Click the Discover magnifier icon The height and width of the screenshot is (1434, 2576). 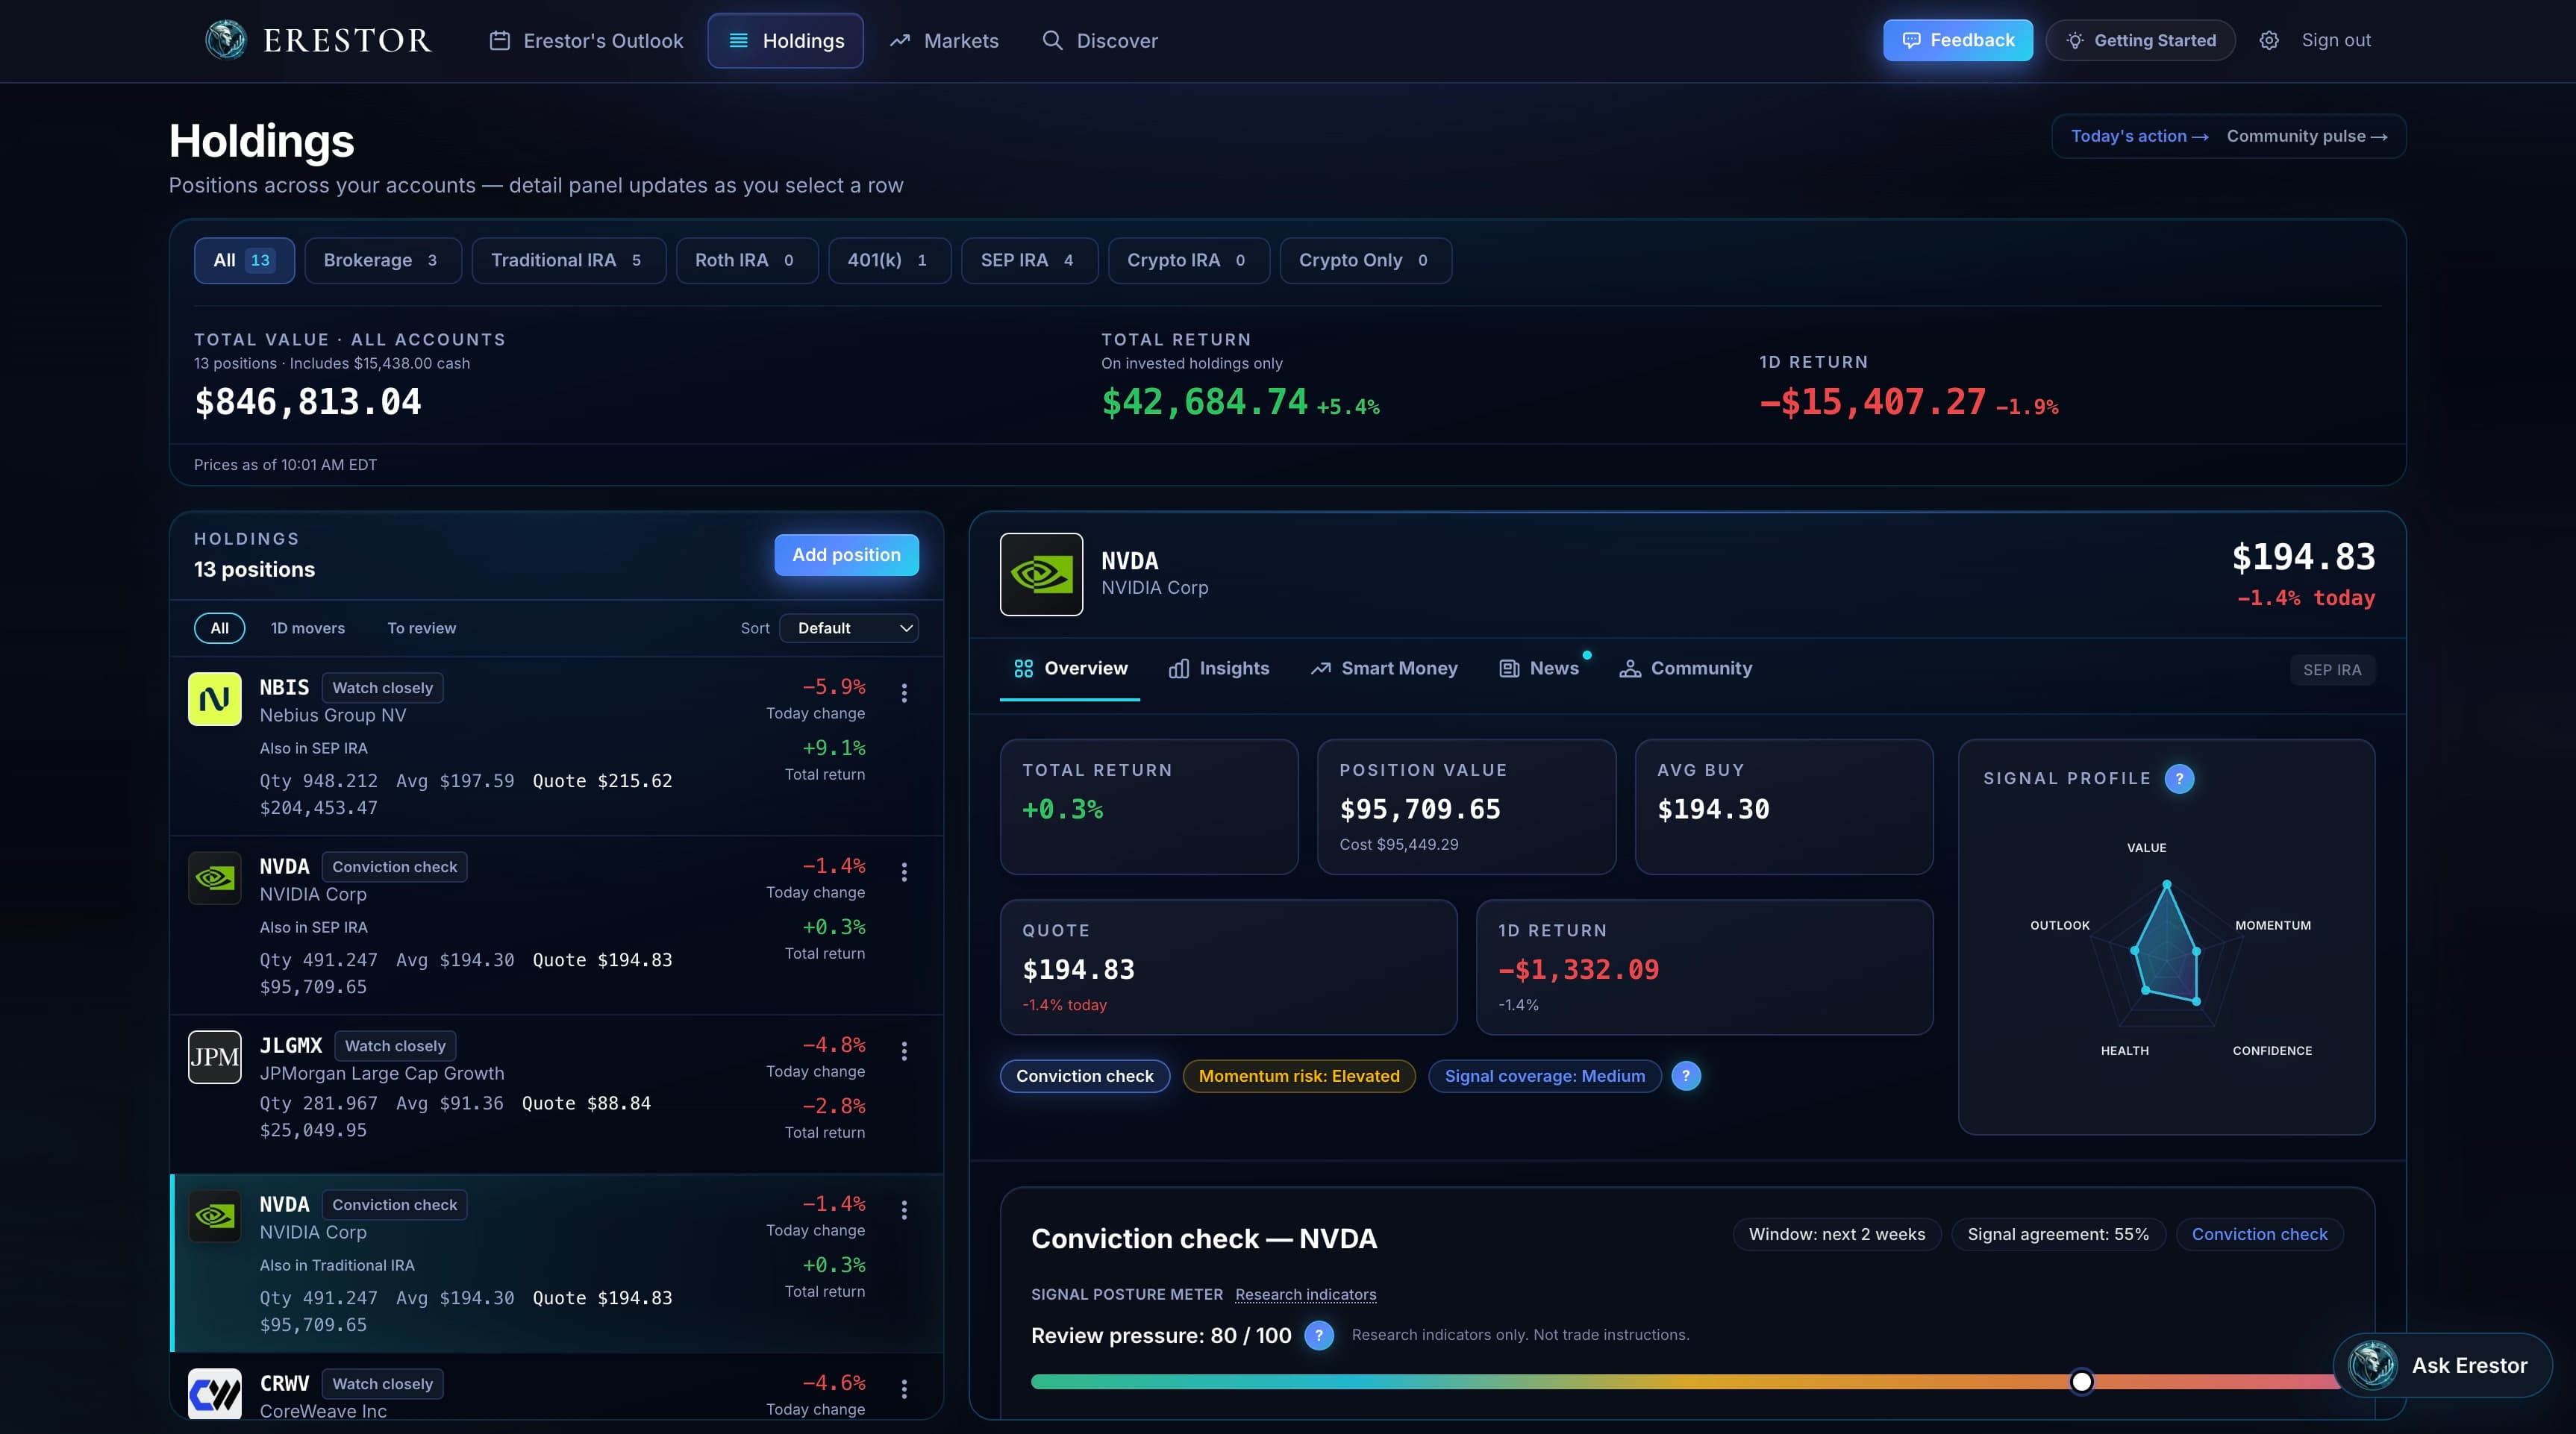point(1052,40)
